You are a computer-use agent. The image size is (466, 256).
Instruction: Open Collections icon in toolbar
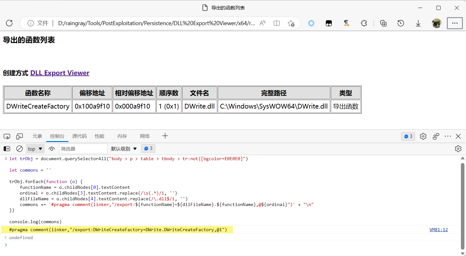coord(383,23)
